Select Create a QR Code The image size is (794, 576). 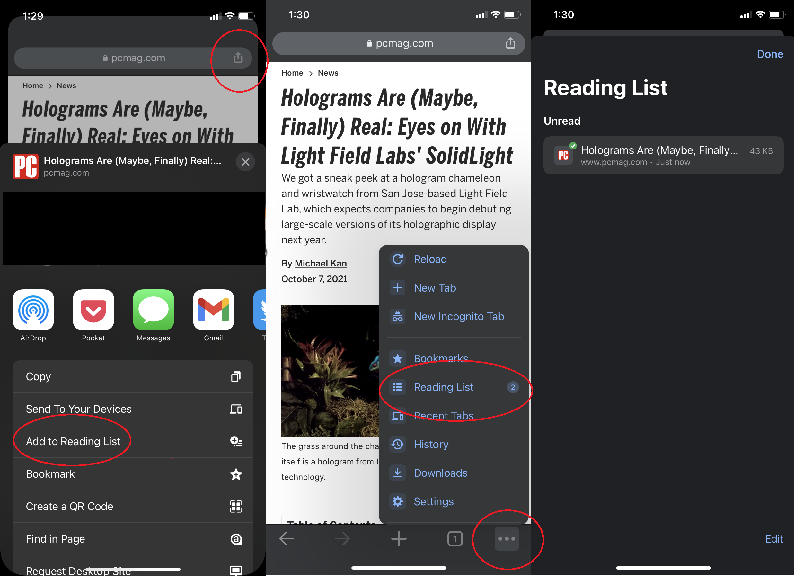click(x=133, y=506)
